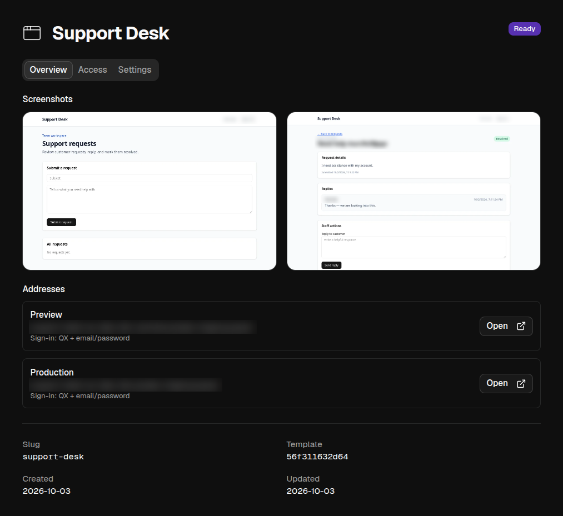Click the Created date 2026-10-03
Viewport: 563px width, 516px height.
click(46, 491)
